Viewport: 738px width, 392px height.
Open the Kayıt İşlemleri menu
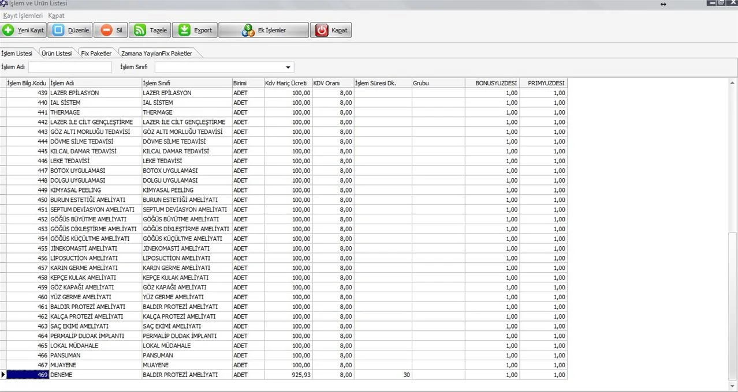pyautogui.click(x=23, y=16)
